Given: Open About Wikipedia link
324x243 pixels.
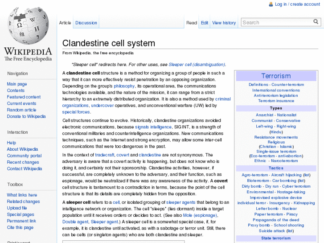Looking at the screenshot, I should click(23, 149).
